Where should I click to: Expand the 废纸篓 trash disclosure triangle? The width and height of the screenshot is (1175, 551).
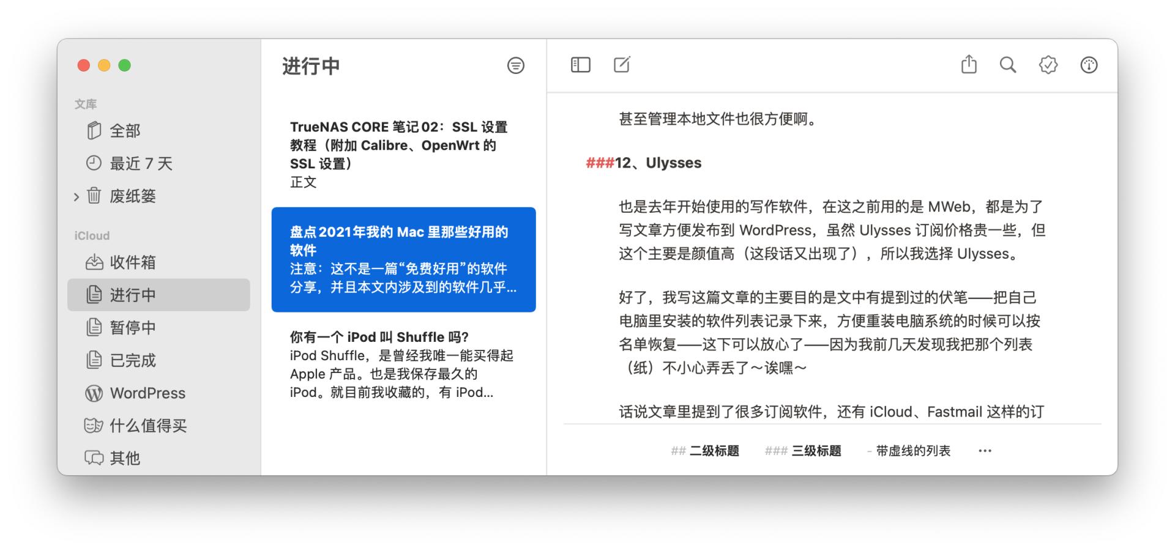tap(76, 196)
